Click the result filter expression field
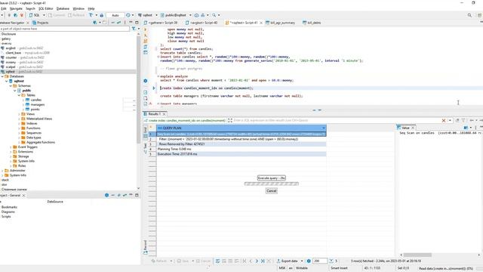The width and height of the screenshot is (483, 272). pos(337,121)
